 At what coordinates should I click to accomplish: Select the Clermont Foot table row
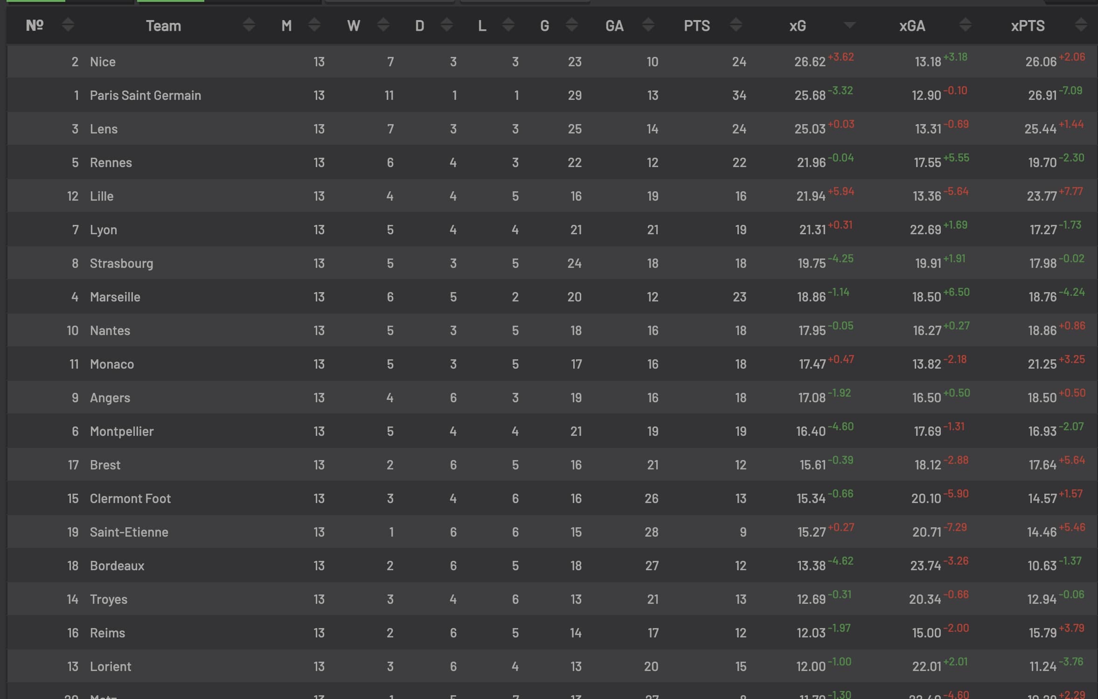click(552, 498)
